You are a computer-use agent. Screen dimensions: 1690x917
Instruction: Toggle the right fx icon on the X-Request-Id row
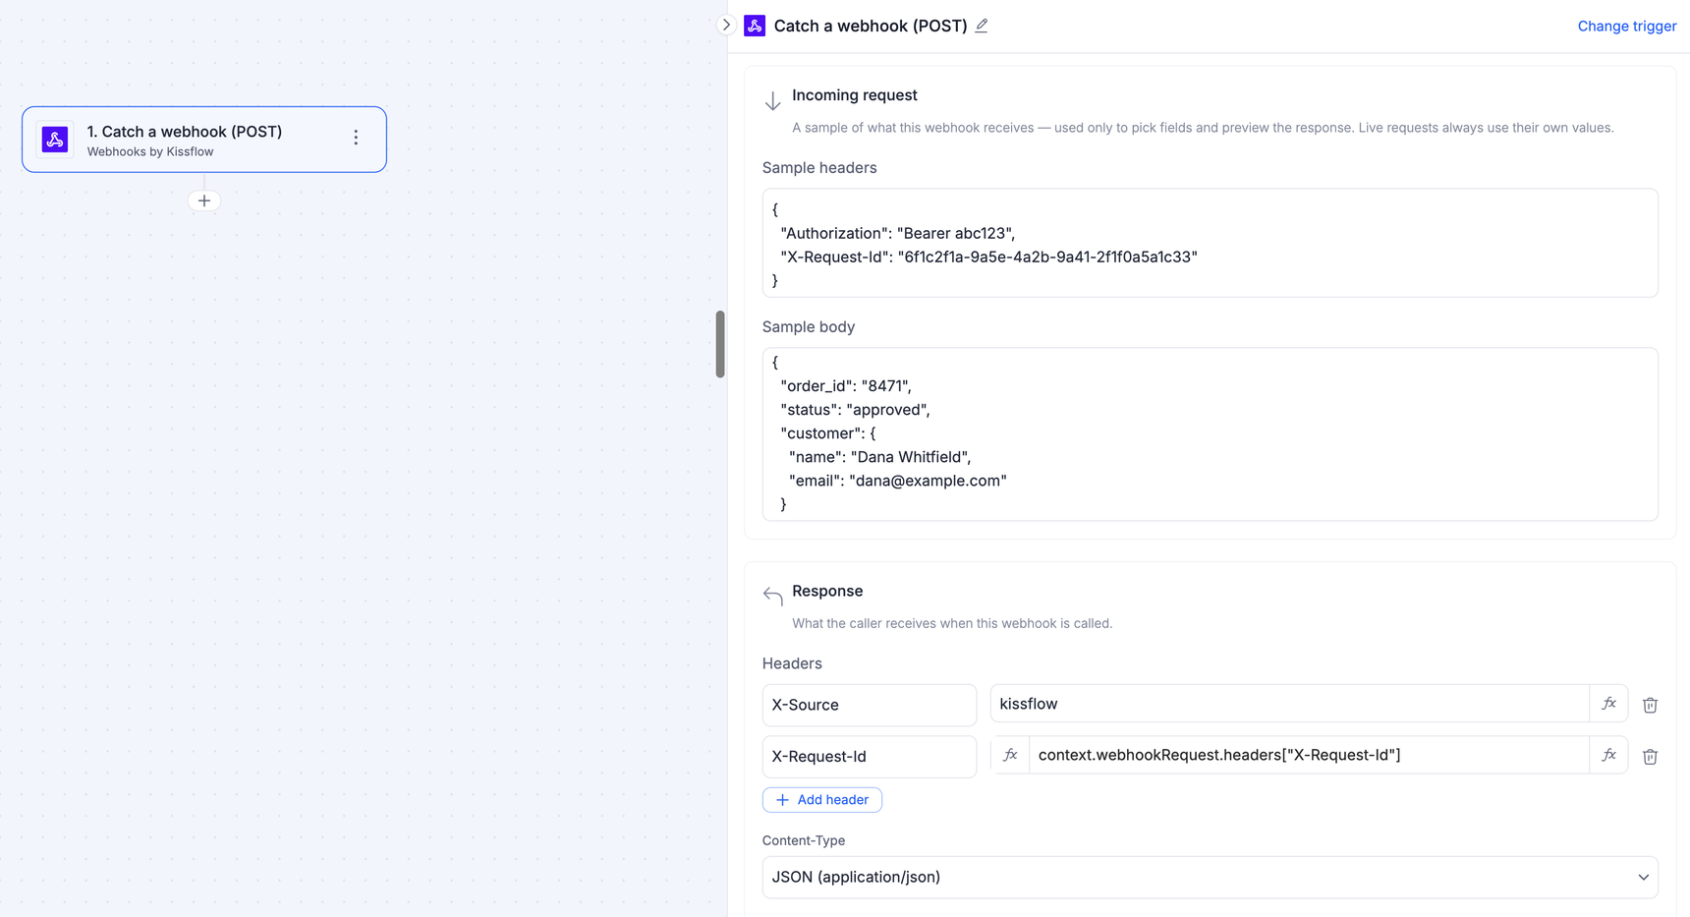1608,755
